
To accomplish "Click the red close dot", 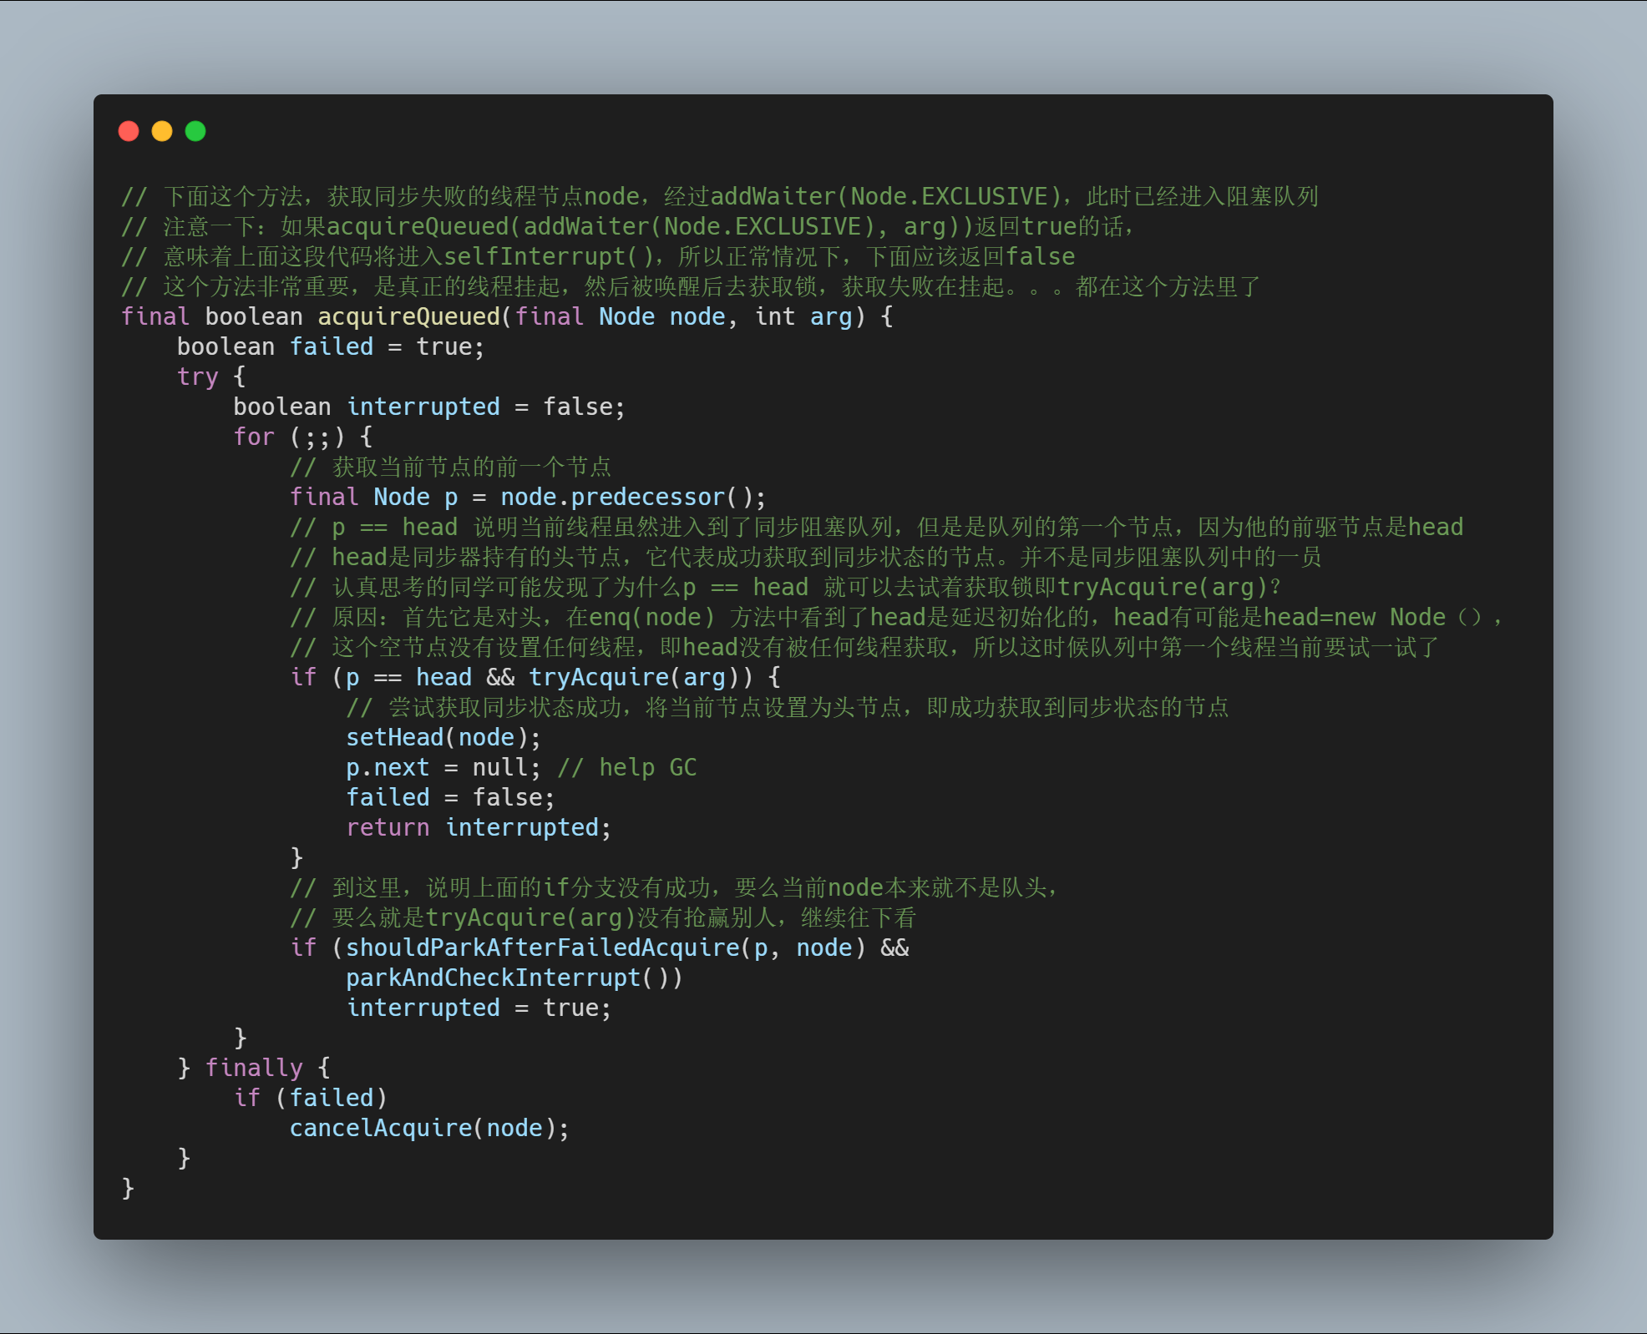I will [x=129, y=131].
